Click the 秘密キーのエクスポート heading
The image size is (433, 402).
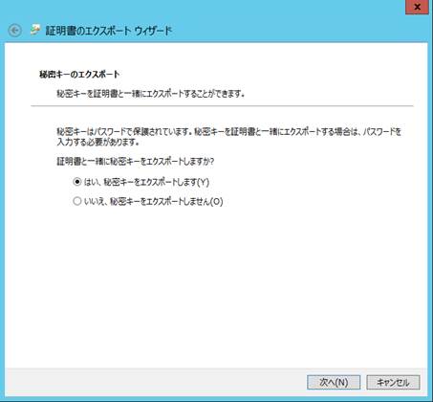79,75
